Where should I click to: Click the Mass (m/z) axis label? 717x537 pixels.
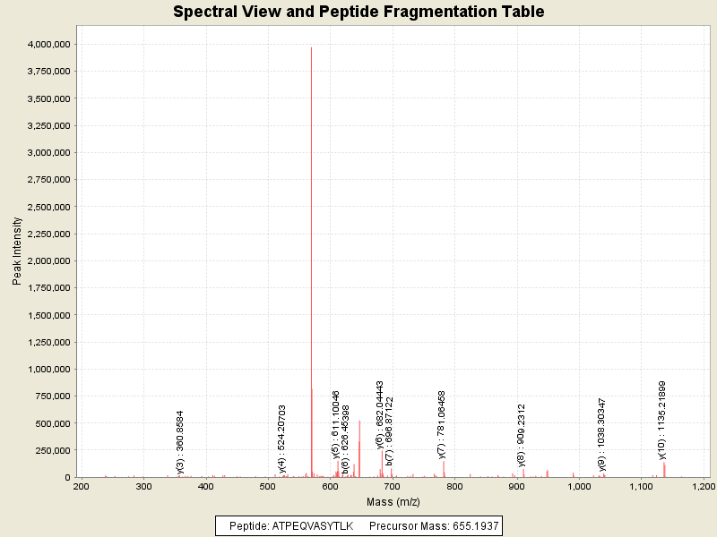click(x=392, y=501)
